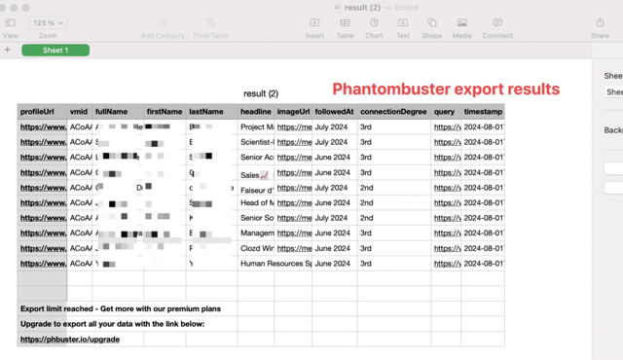Click the Share toolbar icon
This screenshot has height=360, width=623.
(x=600, y=23)
